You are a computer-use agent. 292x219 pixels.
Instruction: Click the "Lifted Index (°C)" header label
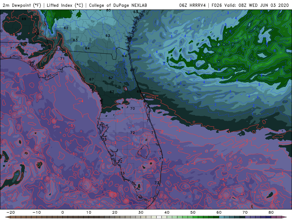[65, 5]
